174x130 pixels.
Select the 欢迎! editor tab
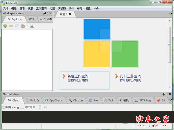pos(63,14)
